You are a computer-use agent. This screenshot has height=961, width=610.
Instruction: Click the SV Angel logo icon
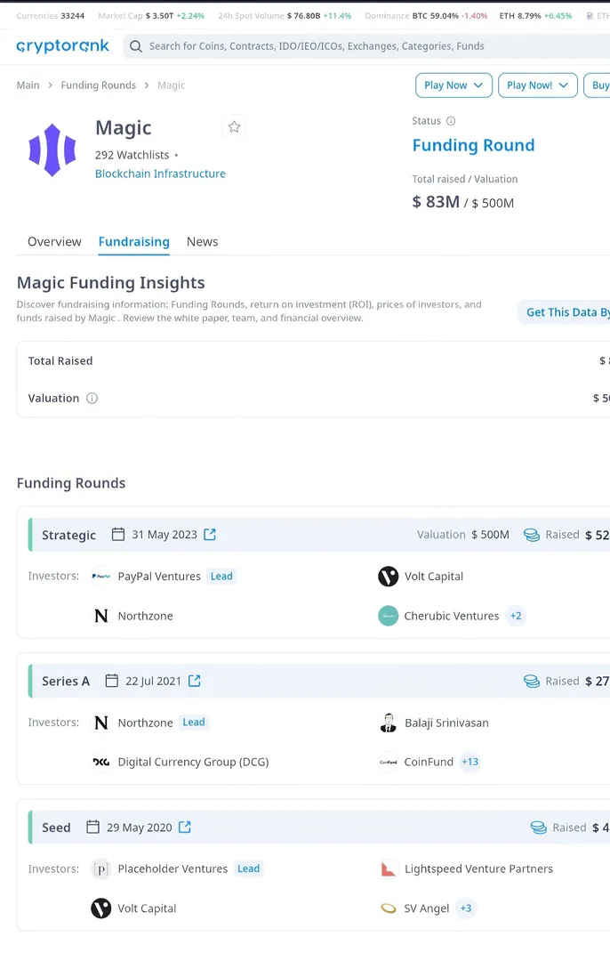pyautogui.click(x=389, y=909)
